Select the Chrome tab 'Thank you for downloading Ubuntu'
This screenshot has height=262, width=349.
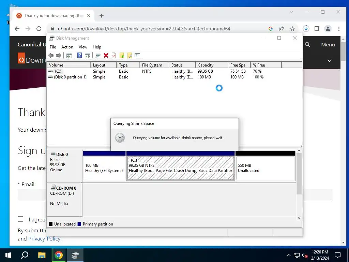click(54, 16)
